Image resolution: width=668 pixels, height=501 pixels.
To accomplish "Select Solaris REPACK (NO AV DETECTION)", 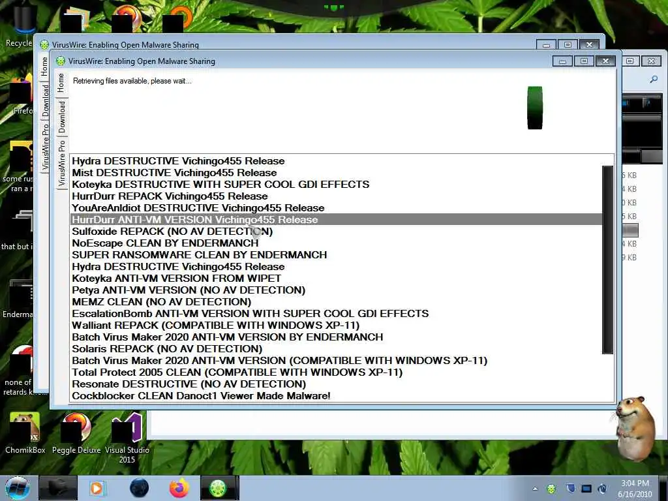I will point(336,348).
